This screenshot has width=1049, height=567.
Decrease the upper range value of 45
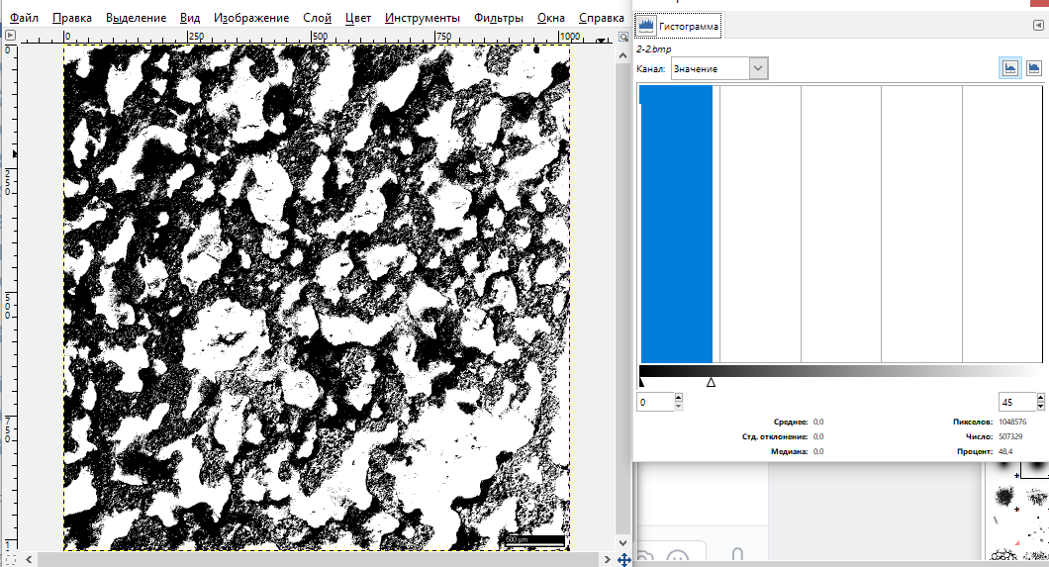coord(1040,407)
